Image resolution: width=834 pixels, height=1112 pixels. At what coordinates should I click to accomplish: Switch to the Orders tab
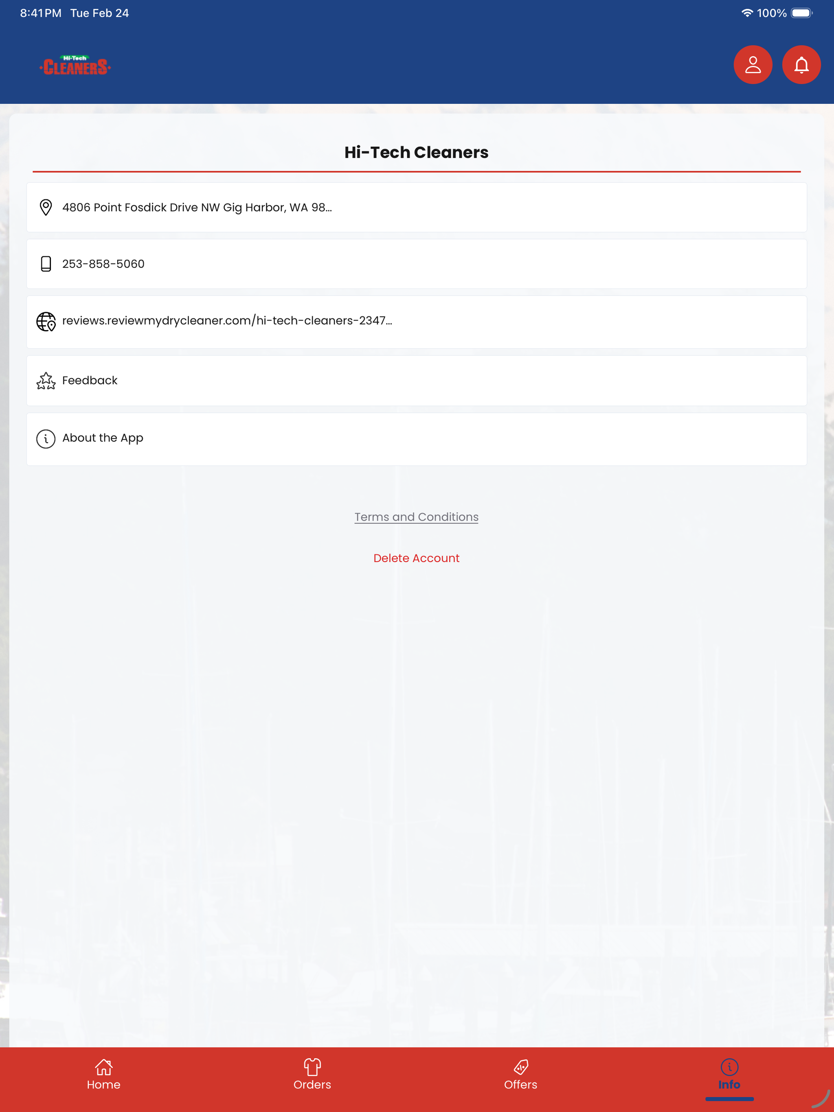[x=312, y=1074]
